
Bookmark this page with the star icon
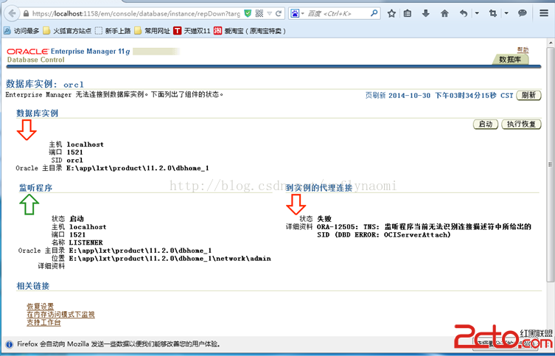(x=391, y=13)
